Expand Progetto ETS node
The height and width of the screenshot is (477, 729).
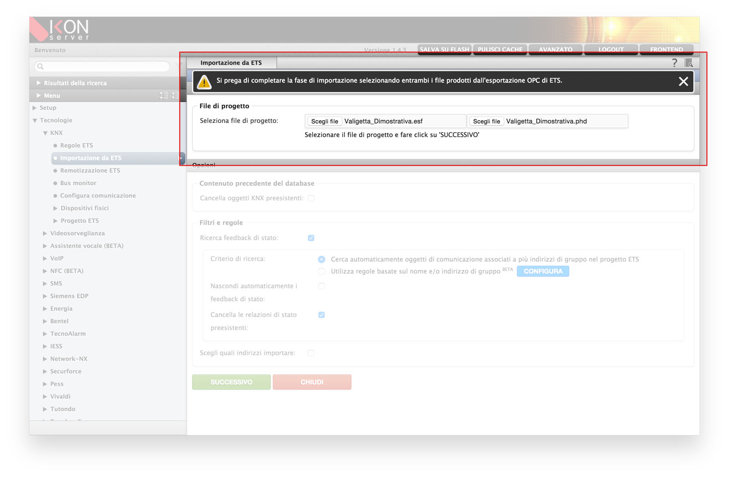(x=56, y=221)
